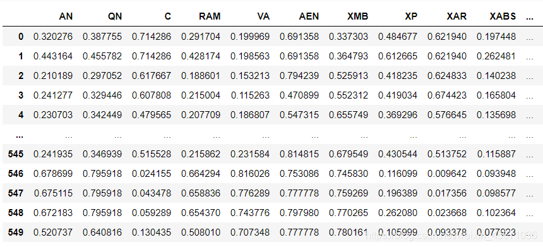
Task: Click cell value 0.443164
Action: [x=53, y=56]
